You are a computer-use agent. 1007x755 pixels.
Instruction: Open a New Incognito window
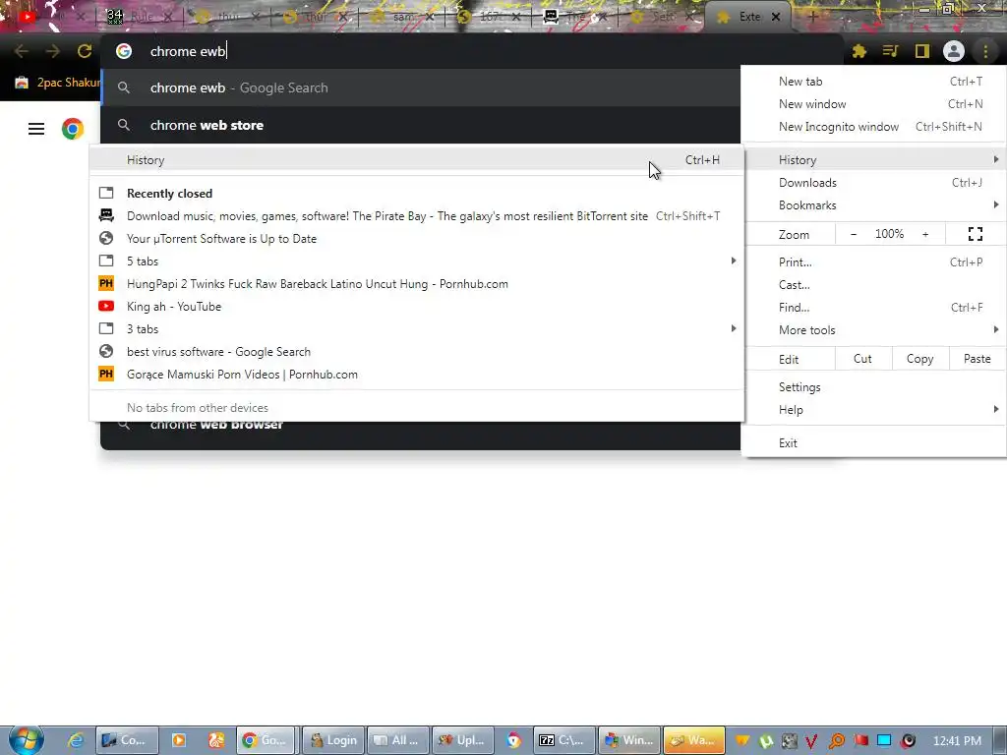click(x=873, y=127)
